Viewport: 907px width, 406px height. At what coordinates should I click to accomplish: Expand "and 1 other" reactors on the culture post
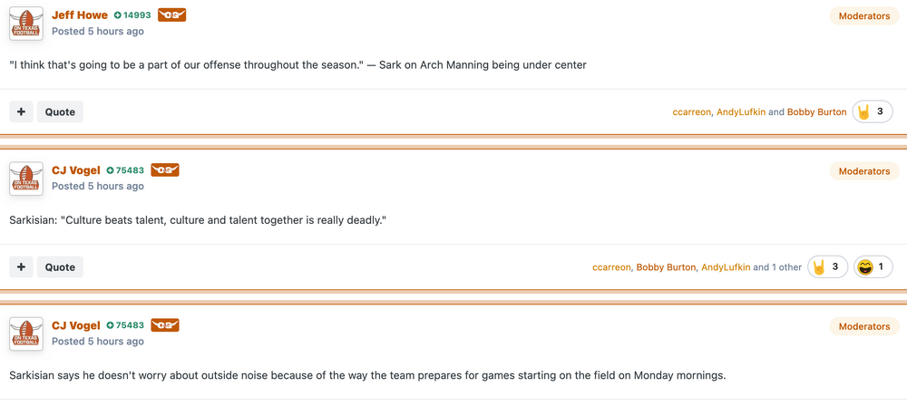point(777,267)
